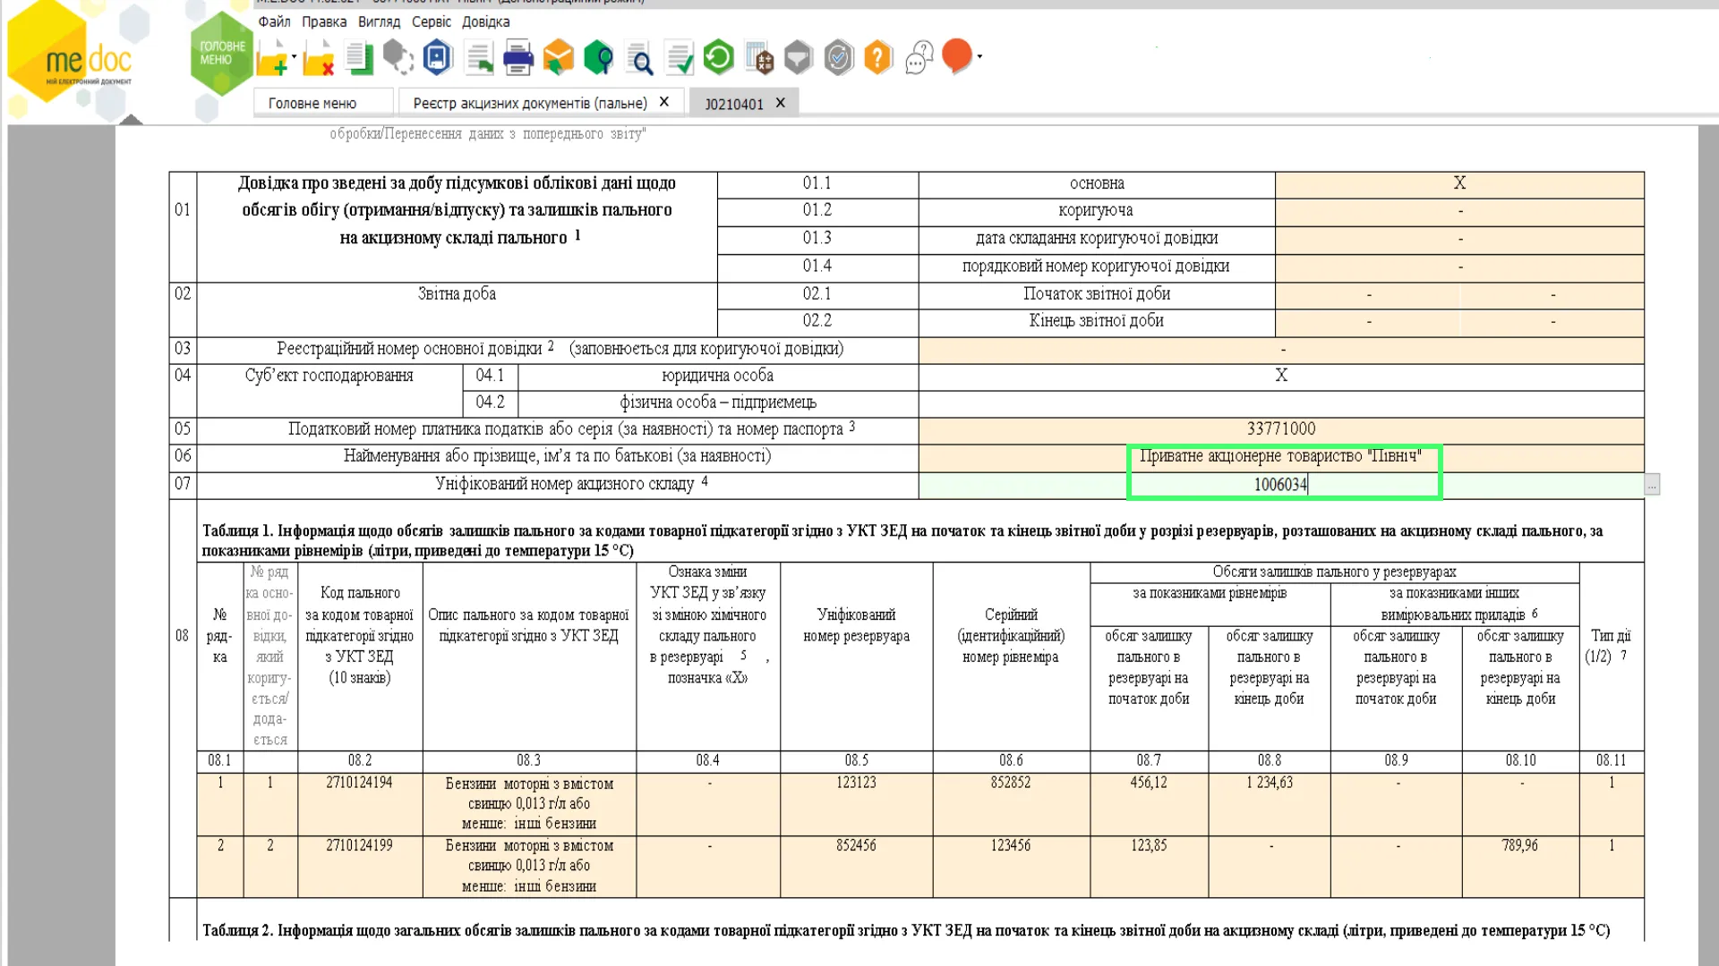
Task: Click fuel code cell 2710124194
Action: [x=359, y=804]
